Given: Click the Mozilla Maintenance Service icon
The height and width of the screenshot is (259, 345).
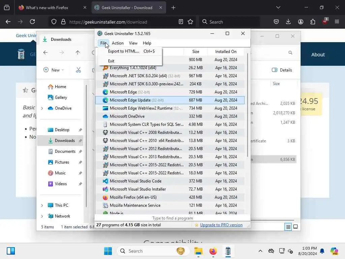Looking at the screenshot, I should [105, 205].
